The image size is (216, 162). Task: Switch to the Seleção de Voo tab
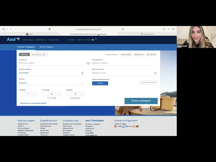pyautogui.click(x=147, y=34)
